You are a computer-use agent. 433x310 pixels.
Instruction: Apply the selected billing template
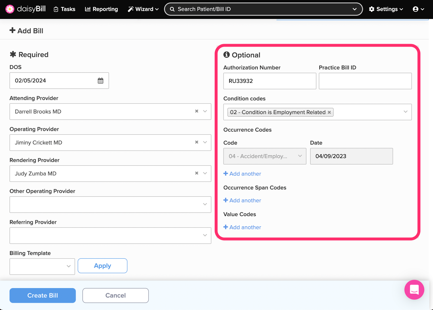(x=103, y=266)
